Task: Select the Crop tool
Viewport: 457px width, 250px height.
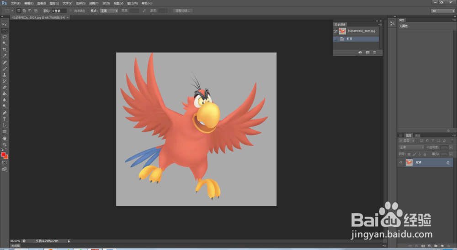Action: coord(5,49)
